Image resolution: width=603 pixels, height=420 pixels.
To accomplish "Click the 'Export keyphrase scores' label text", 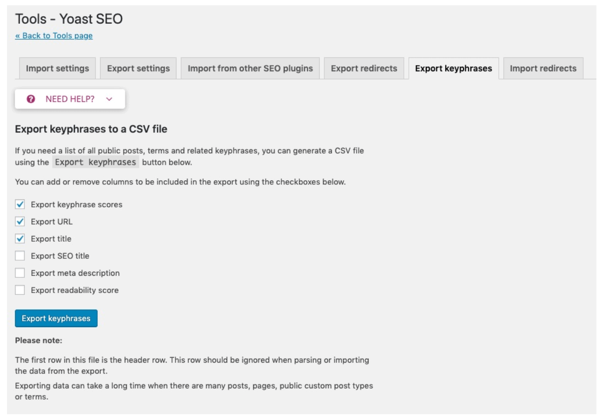I will (77, 204).
